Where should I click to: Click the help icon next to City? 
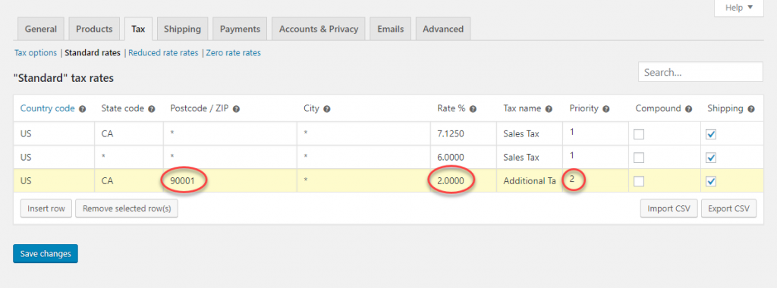327,109
